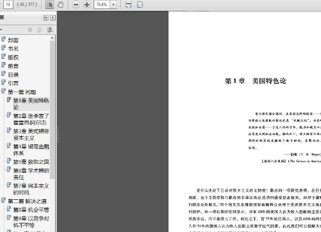Click the fit full page icon

tap(139, 5)
